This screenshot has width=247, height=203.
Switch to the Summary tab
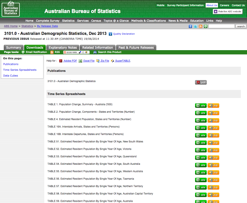[13, 47]
